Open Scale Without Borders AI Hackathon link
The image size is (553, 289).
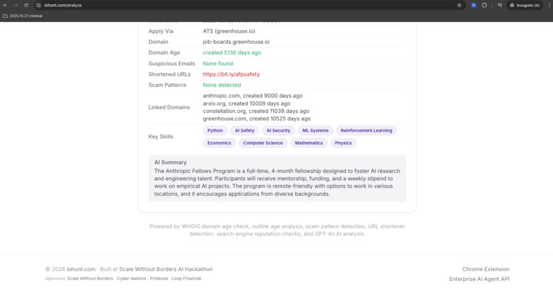point(166,269)
